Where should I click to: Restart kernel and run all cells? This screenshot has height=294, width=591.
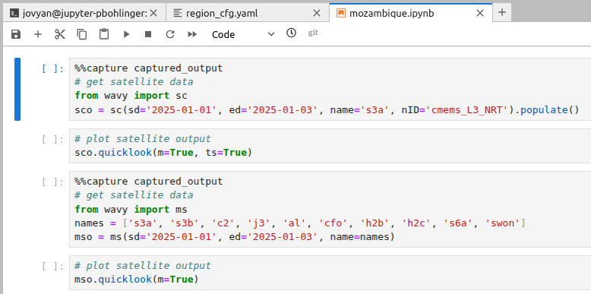[x=192, y=34]
